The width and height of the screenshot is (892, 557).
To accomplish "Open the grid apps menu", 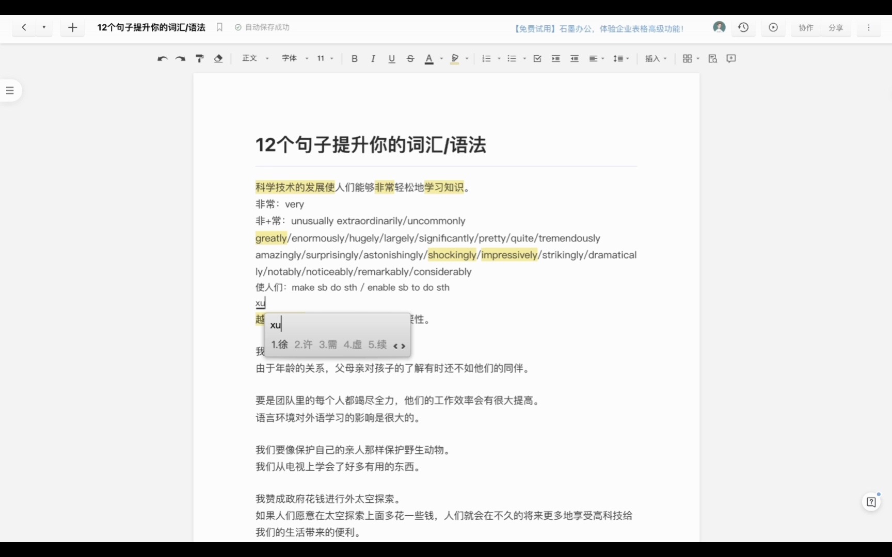I will pos(691,59).
